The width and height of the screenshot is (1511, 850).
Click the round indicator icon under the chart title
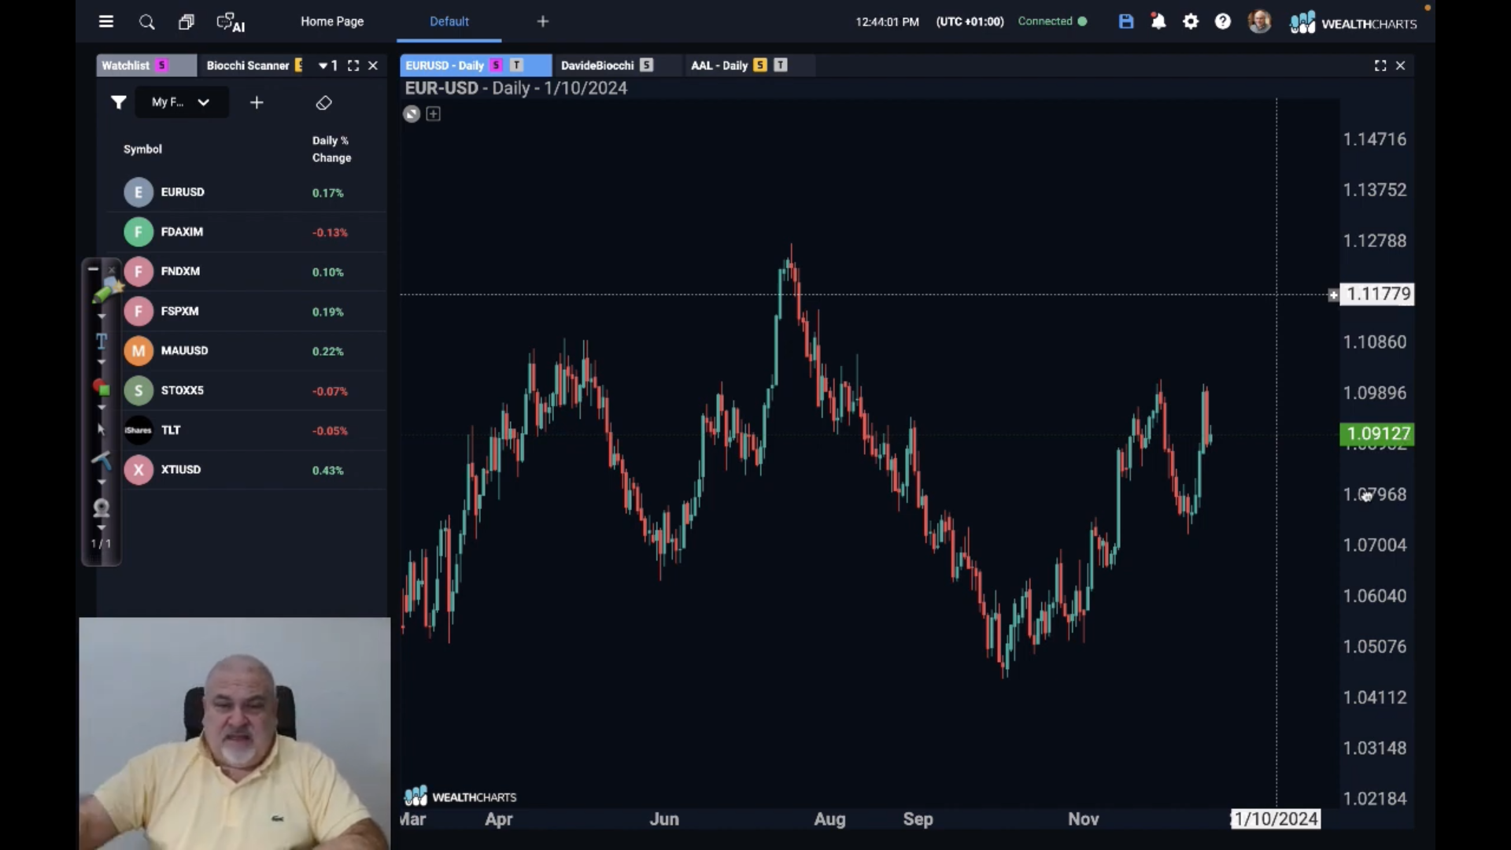[x=412, y=114]
